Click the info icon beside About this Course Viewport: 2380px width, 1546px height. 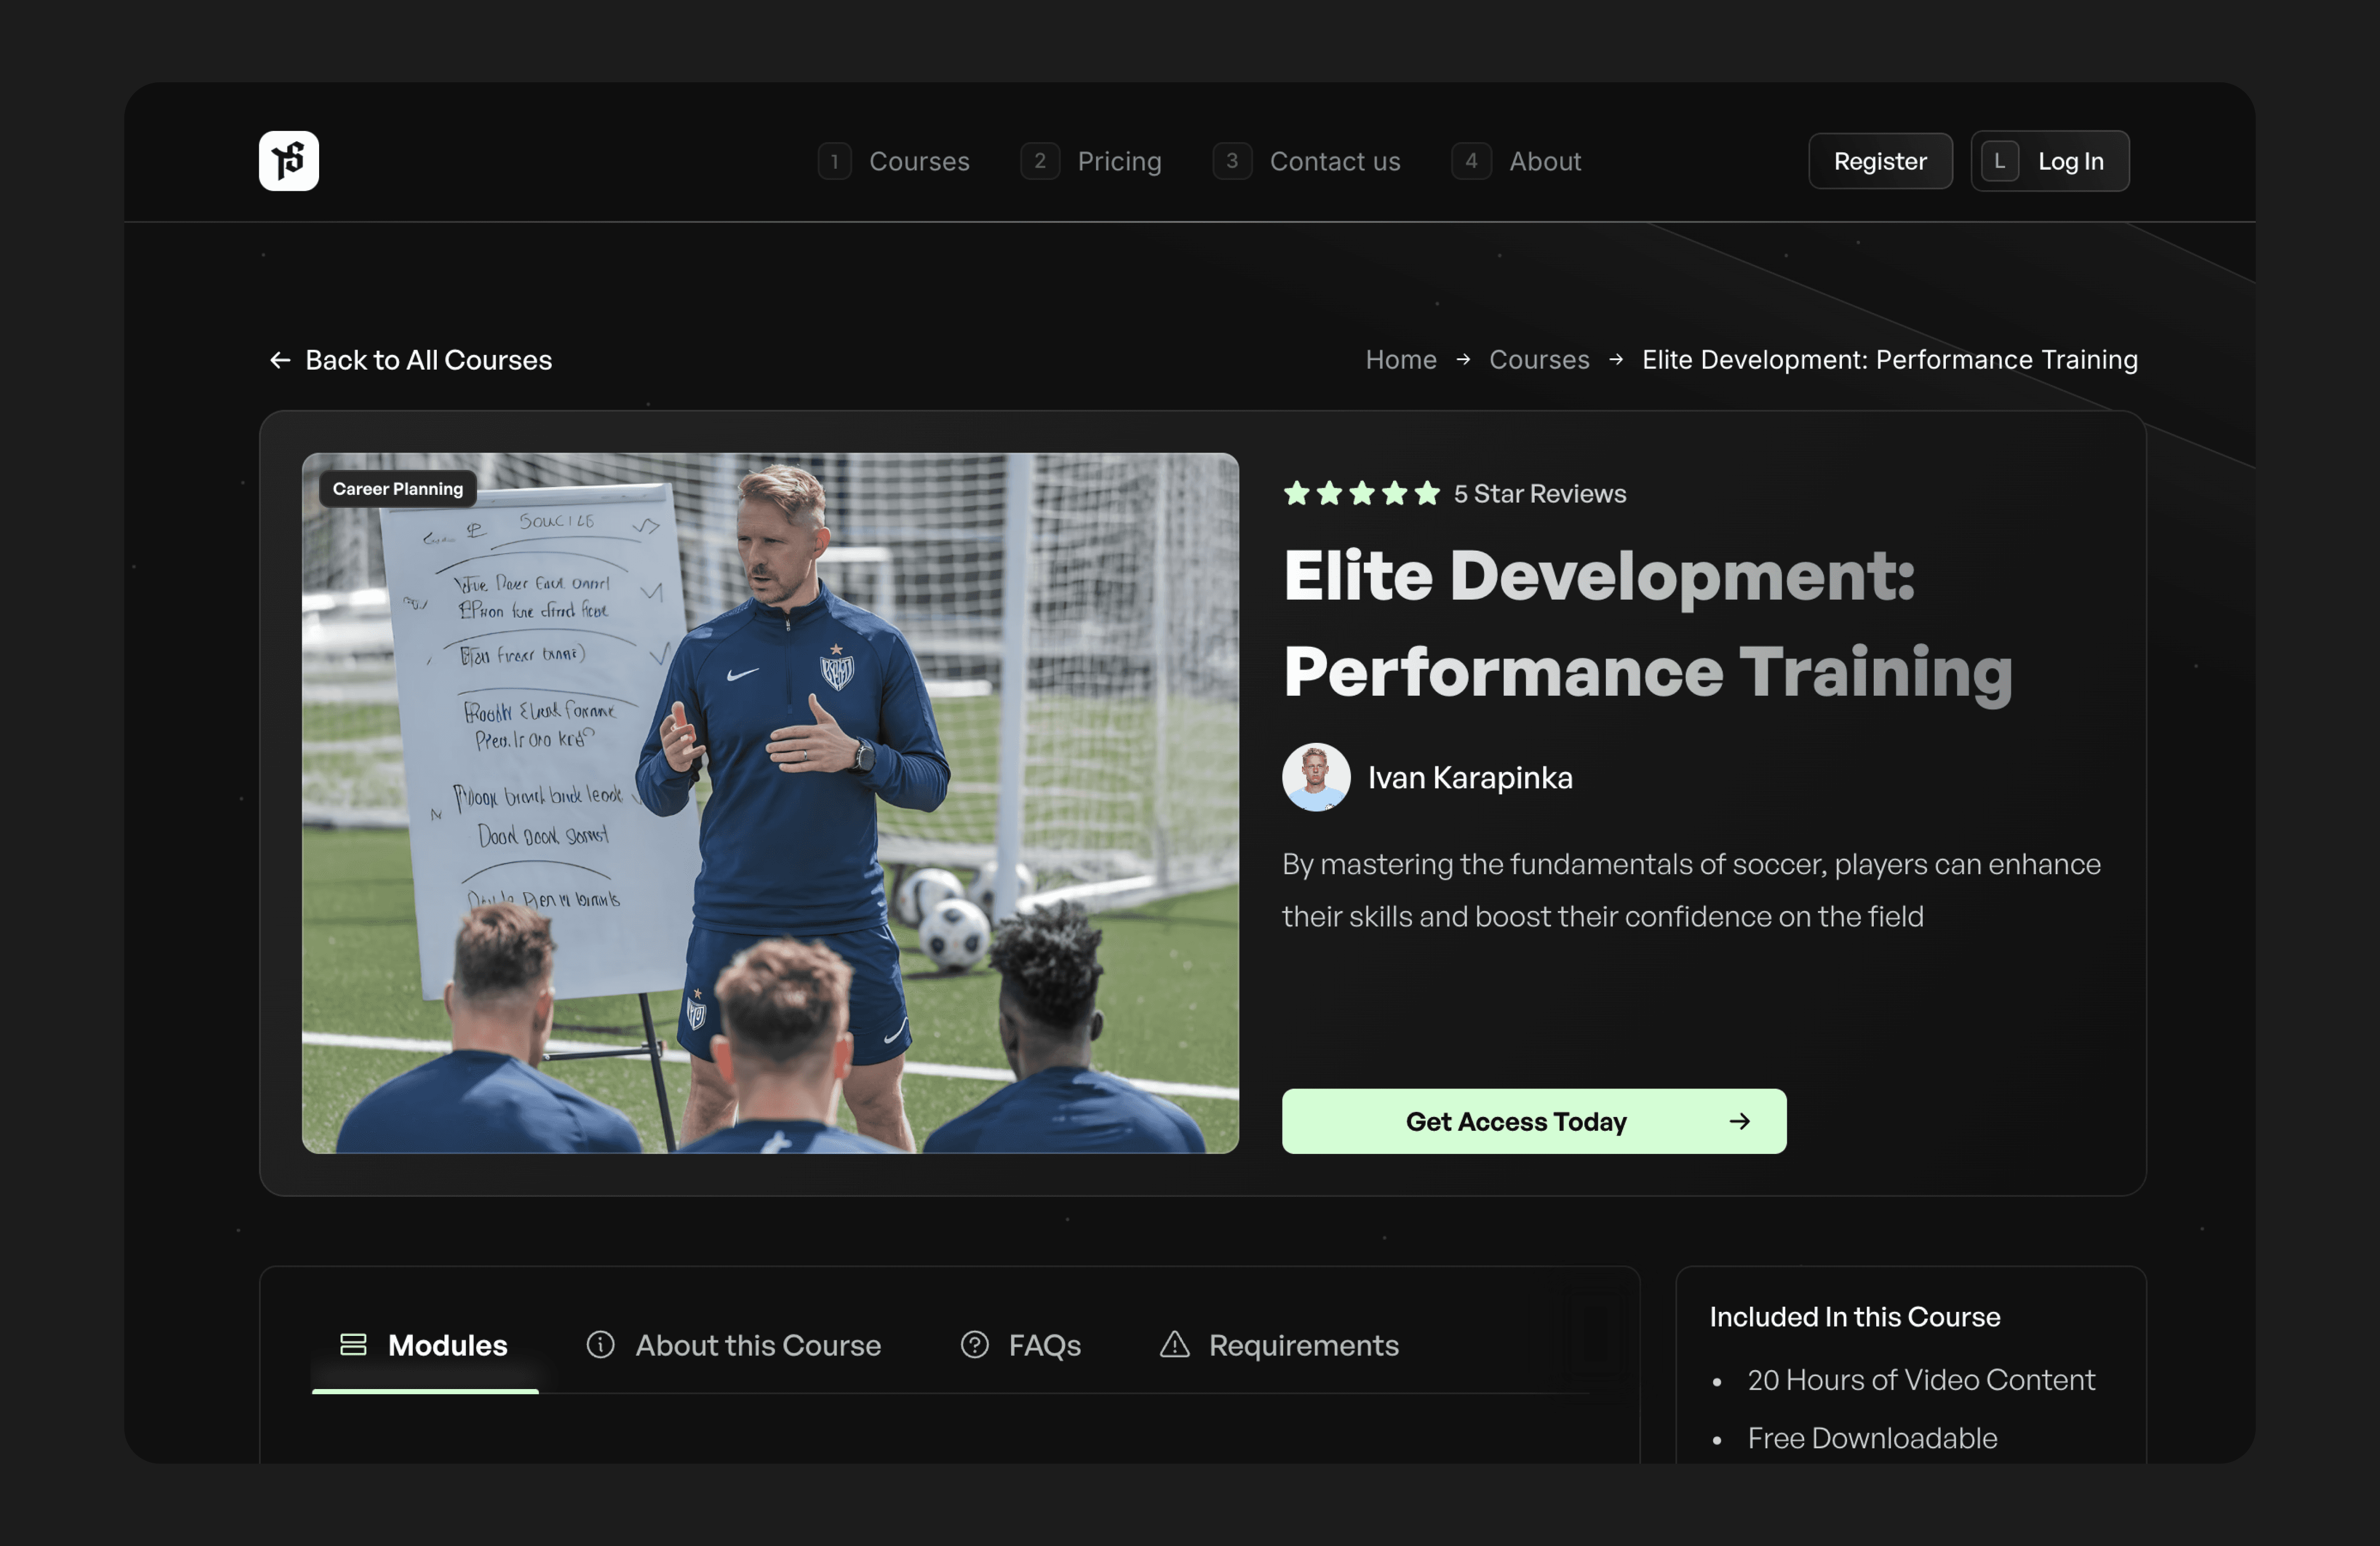point(600,1344)
